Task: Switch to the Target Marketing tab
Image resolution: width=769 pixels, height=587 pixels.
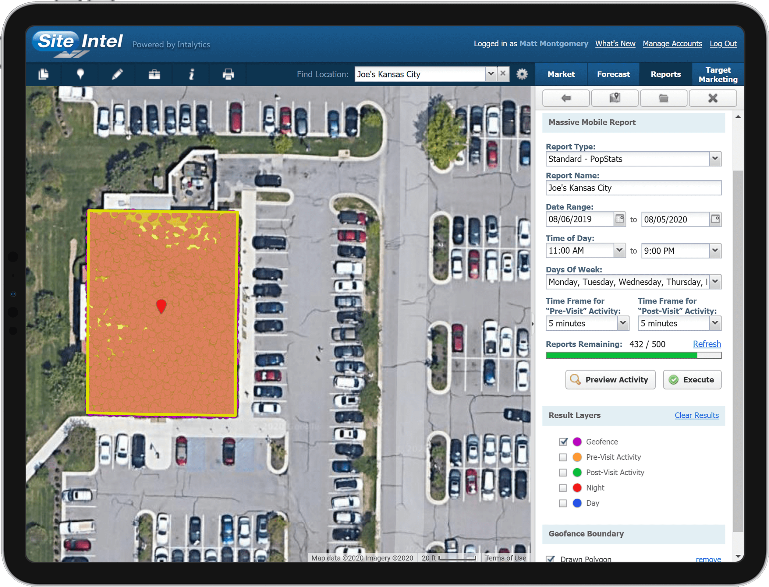Action: pyautogui.click(x=718, y=74)
